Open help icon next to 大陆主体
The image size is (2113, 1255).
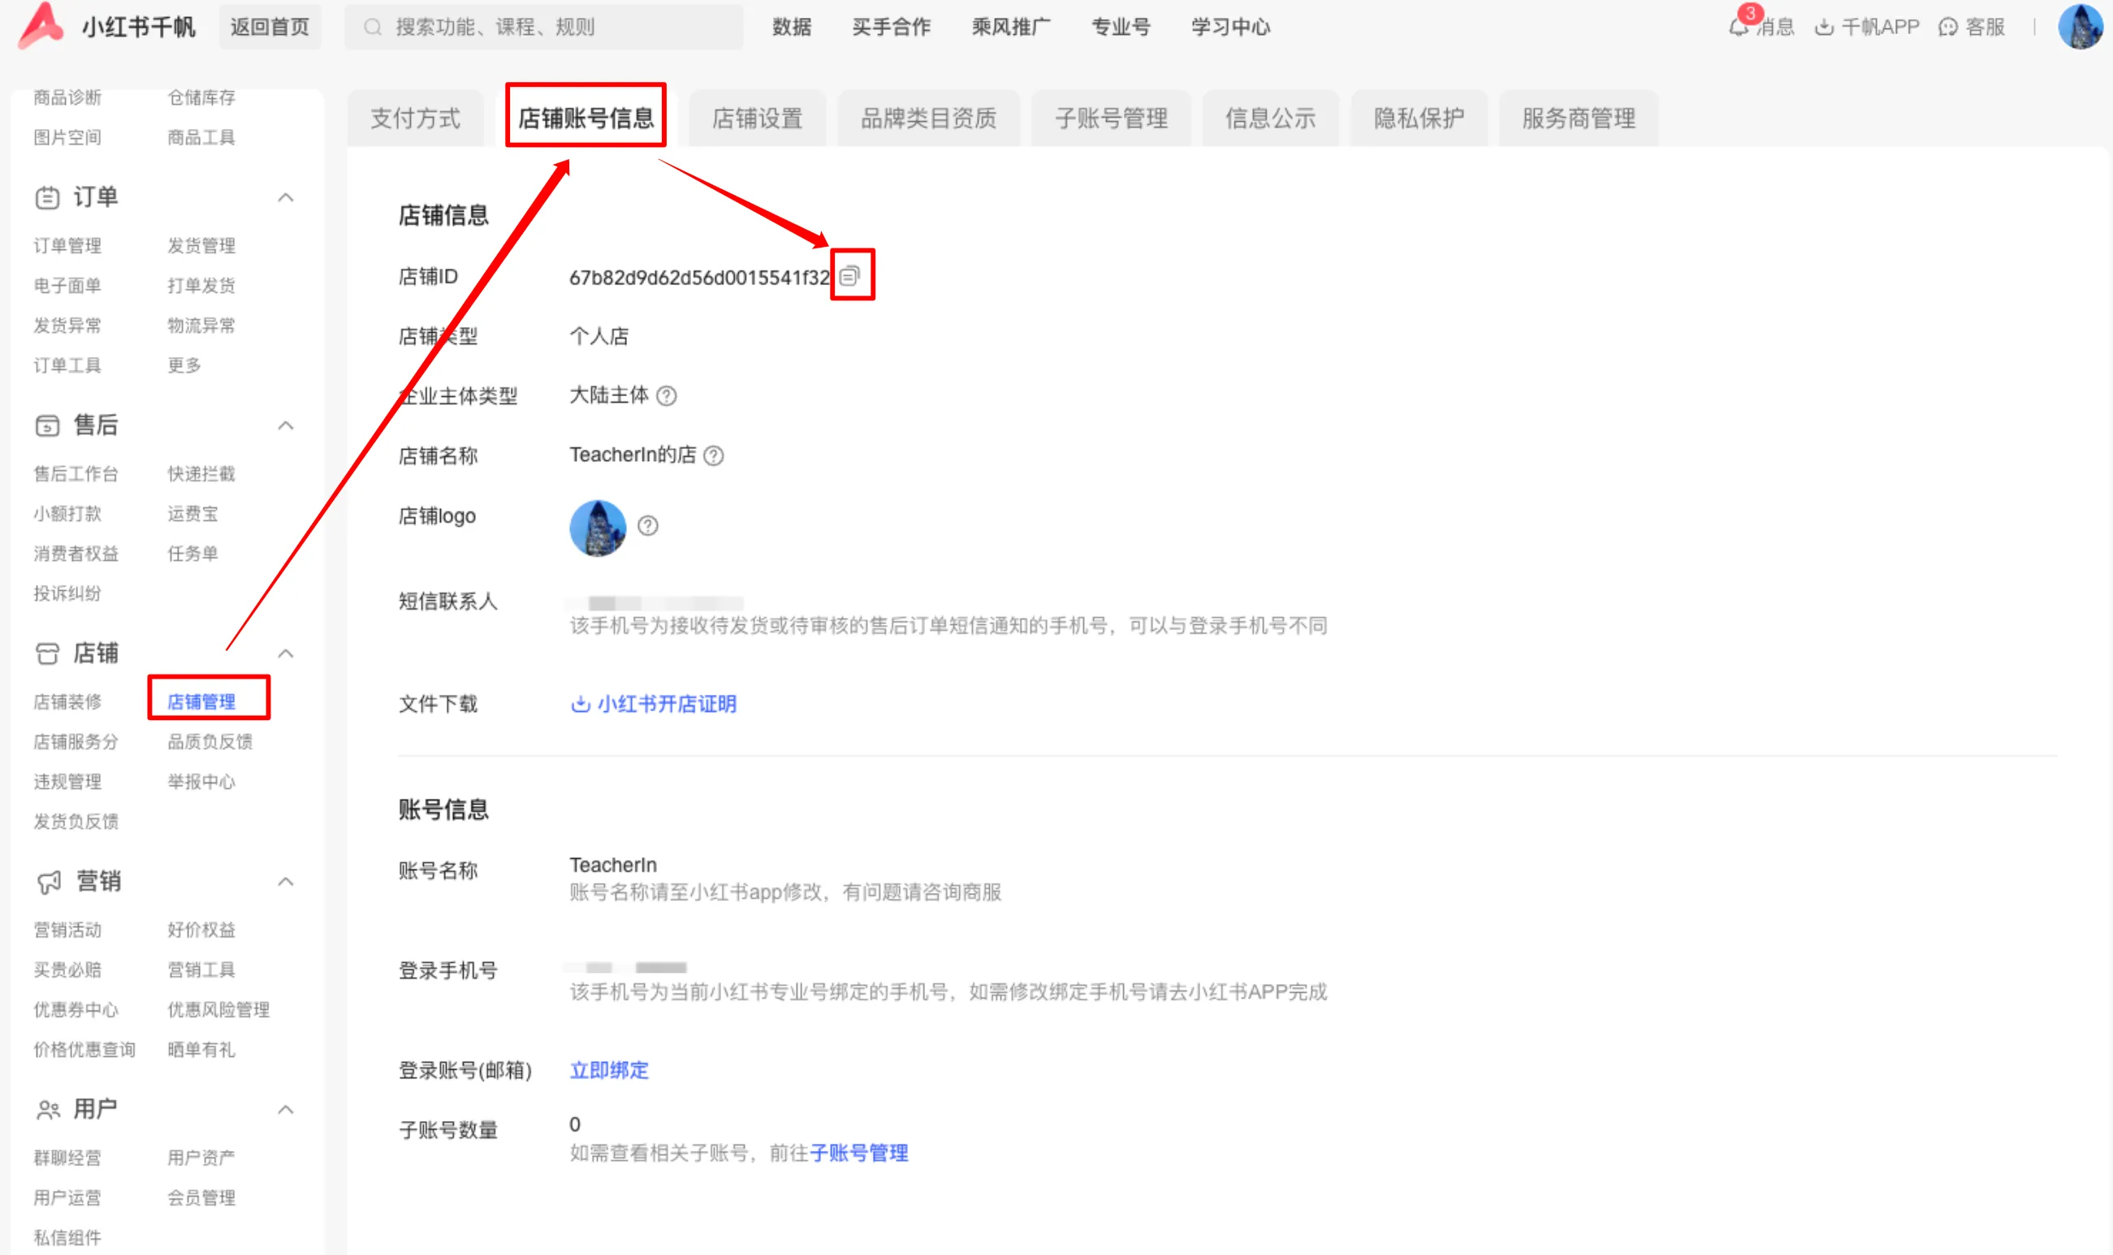point(667,396)
